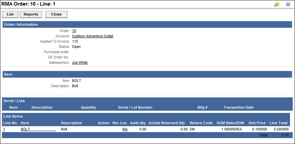Click the Actual Returned Qty column header
295x144 pixels.
(167, 123)
